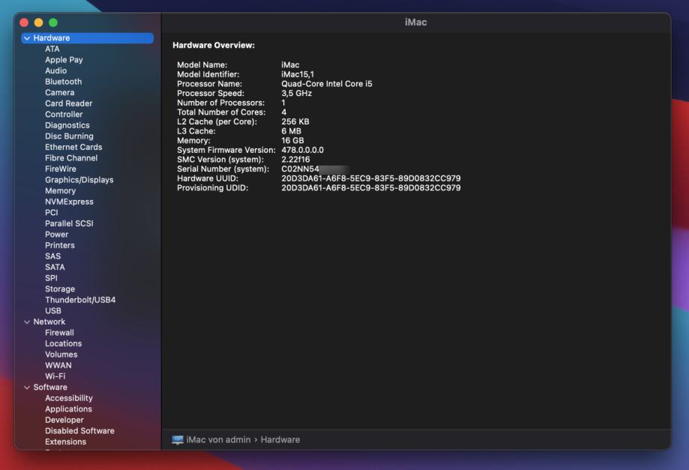The image size is (689, 470).
Task: Select Memory in the Hardware list
Action: pyautogui.click(x=60, y=191)
